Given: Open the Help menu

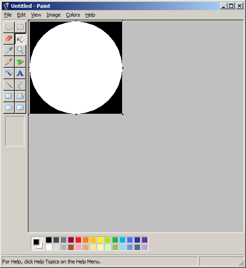Looking at the screenshot, I should pos(90,15).
